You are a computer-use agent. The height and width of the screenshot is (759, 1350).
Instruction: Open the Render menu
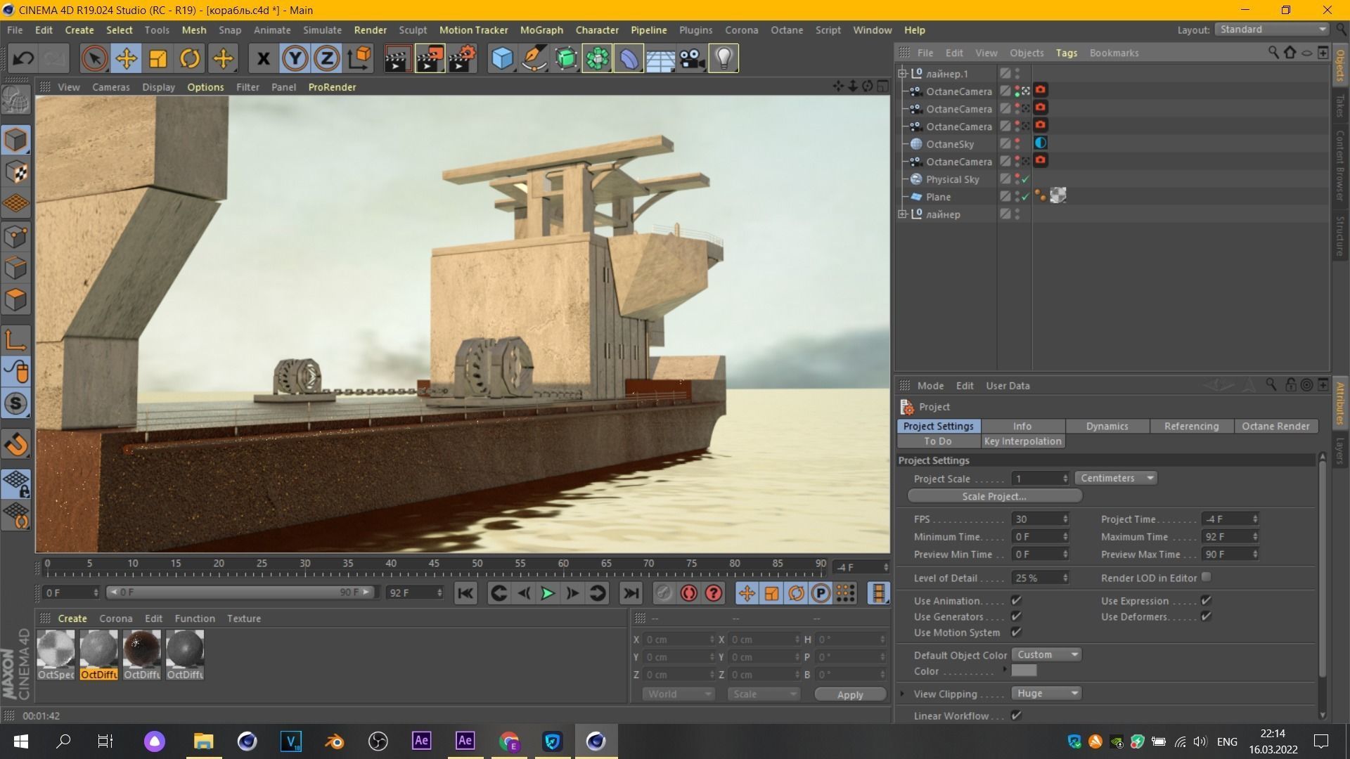pyautogui.click(x=371, y=30)
